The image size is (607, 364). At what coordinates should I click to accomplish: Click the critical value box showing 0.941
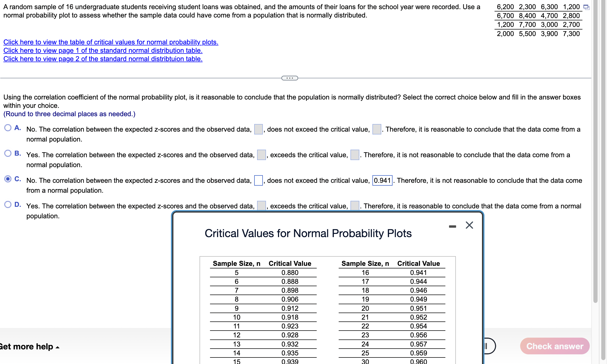[x=382, y=180]
